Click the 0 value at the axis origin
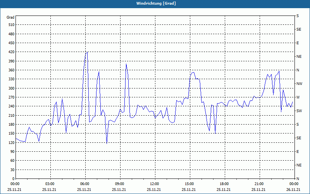The width and height of the screenshot is (310, 194). [x=14, y=179]
